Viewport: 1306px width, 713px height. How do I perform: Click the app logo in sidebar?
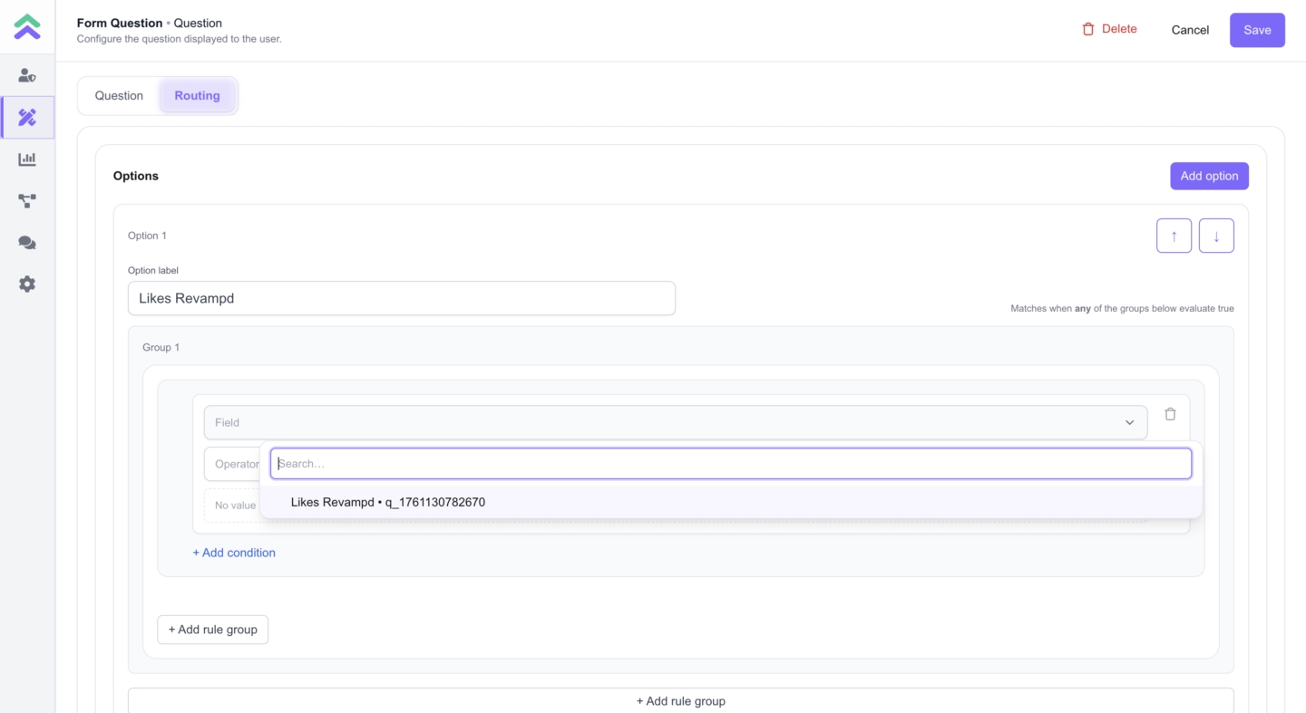tap(27, 27)
